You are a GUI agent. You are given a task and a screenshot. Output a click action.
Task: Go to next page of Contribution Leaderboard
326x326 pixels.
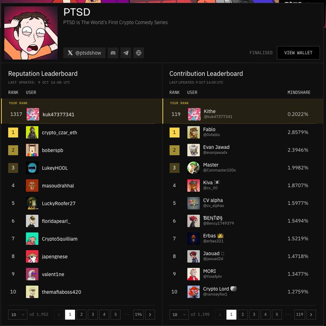311,314
